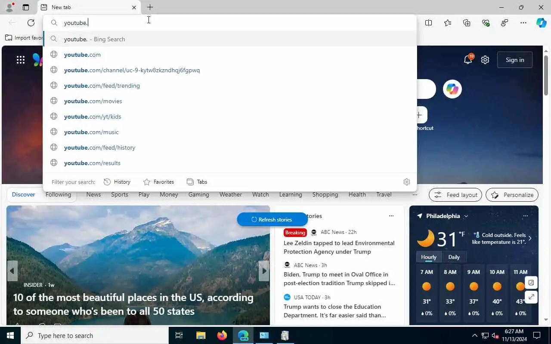551x344 pixels.
Task: Open the Travel feed tab
Action: [384, 195]
